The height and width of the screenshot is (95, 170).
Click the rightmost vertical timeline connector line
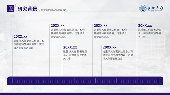coord(137,50)
